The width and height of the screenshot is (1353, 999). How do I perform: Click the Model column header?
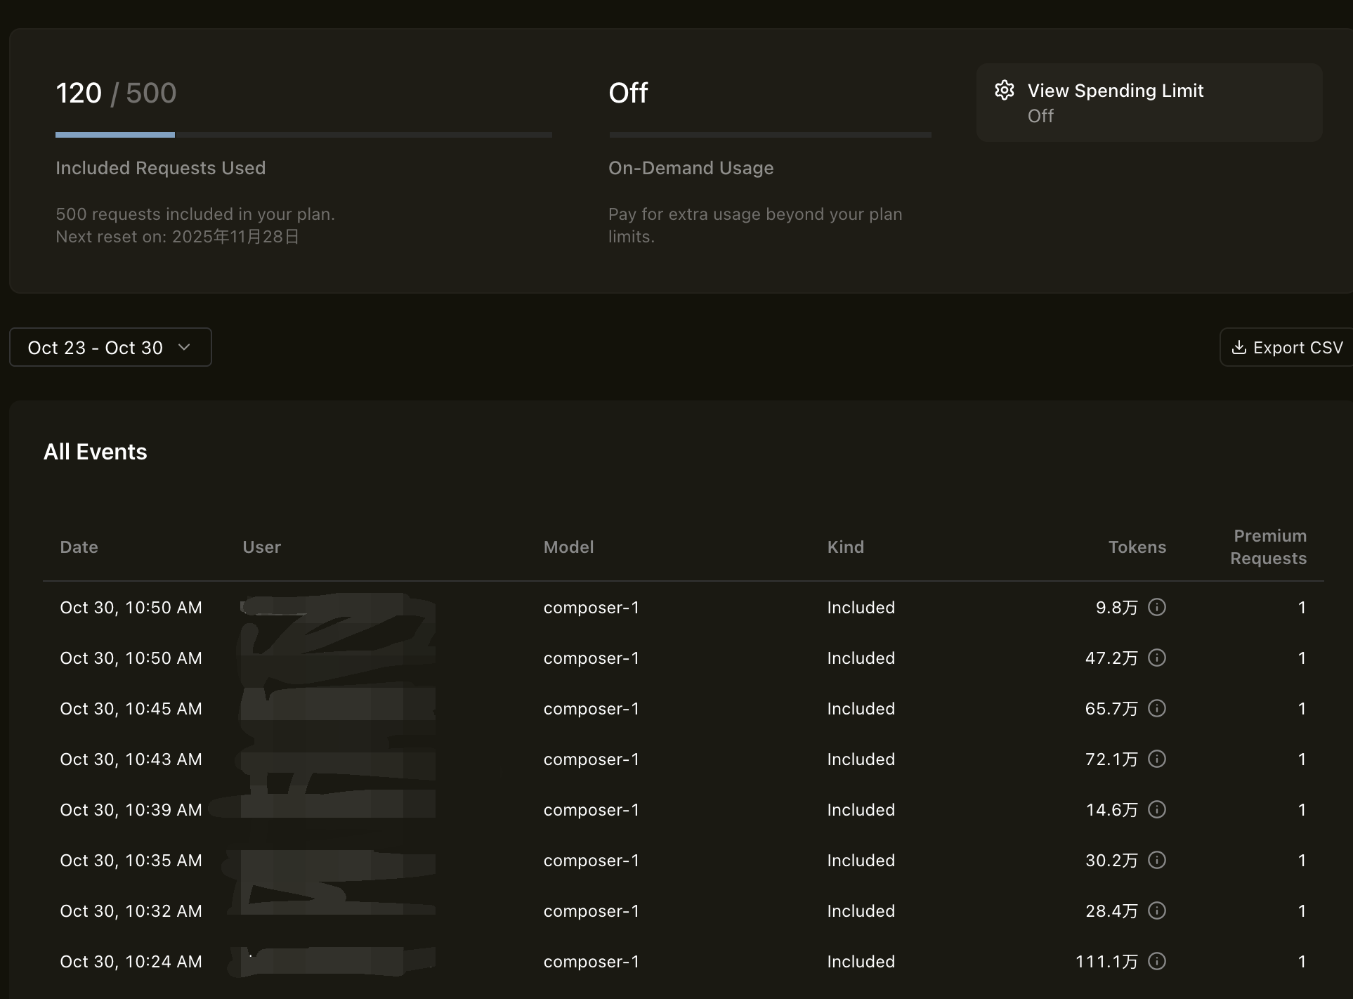click(x=569, y=547)
